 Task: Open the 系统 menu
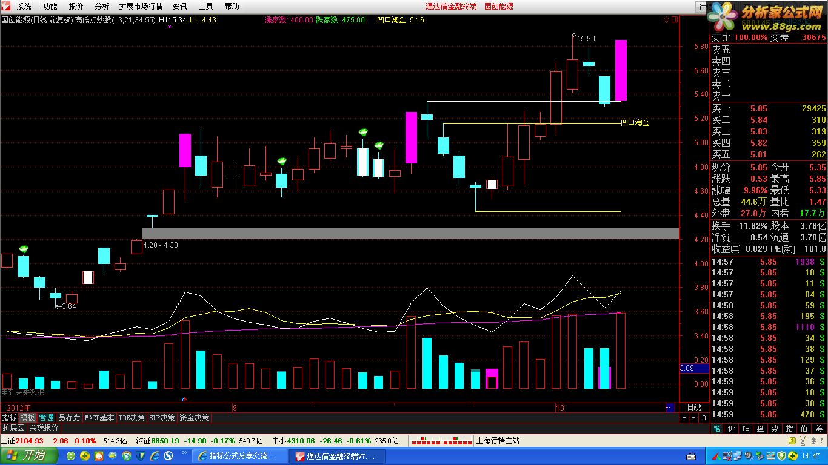pos(24,6)
